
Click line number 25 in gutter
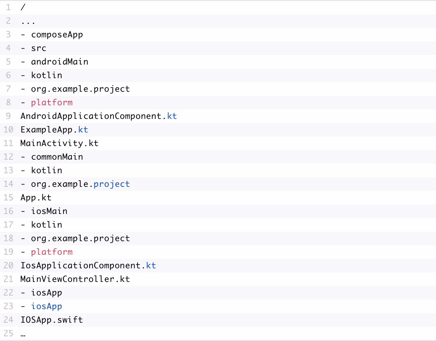[x=8, y=333]
